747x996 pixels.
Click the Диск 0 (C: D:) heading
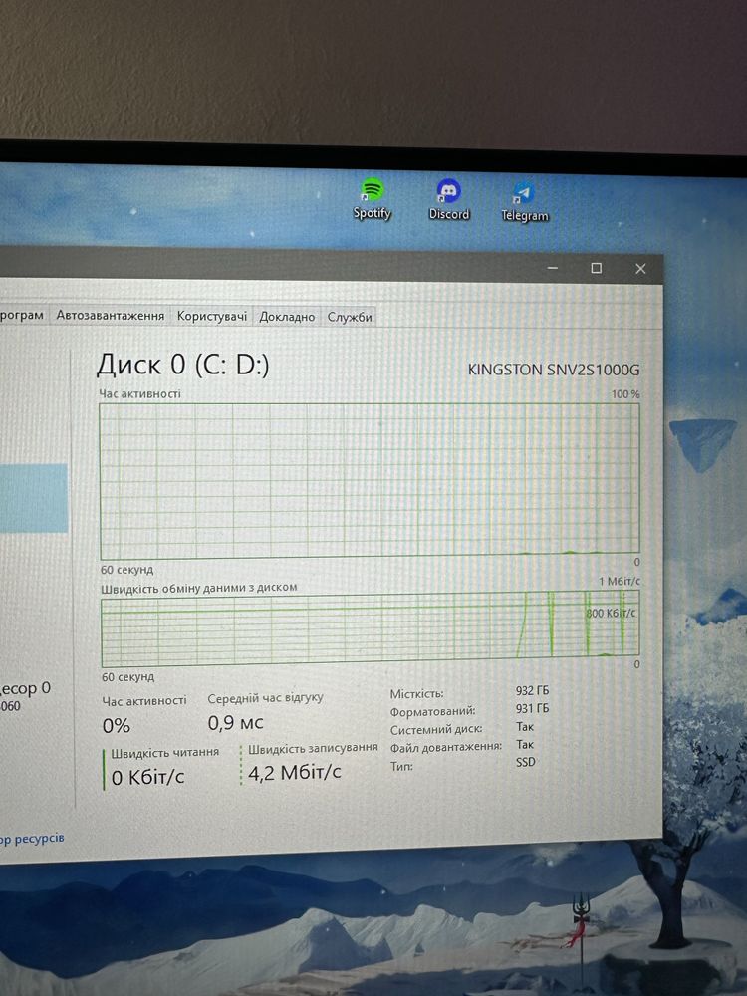click(x=183, y=365)
